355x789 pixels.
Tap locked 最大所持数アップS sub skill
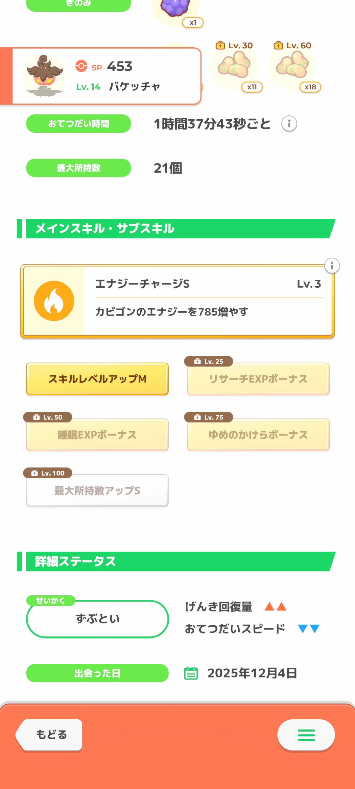(97, 490)
